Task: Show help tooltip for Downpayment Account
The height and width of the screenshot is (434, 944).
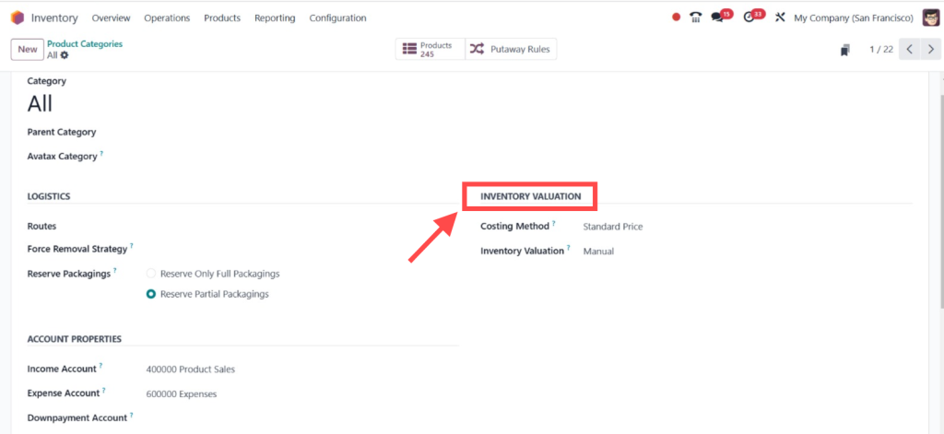Action: pos(131,415)
